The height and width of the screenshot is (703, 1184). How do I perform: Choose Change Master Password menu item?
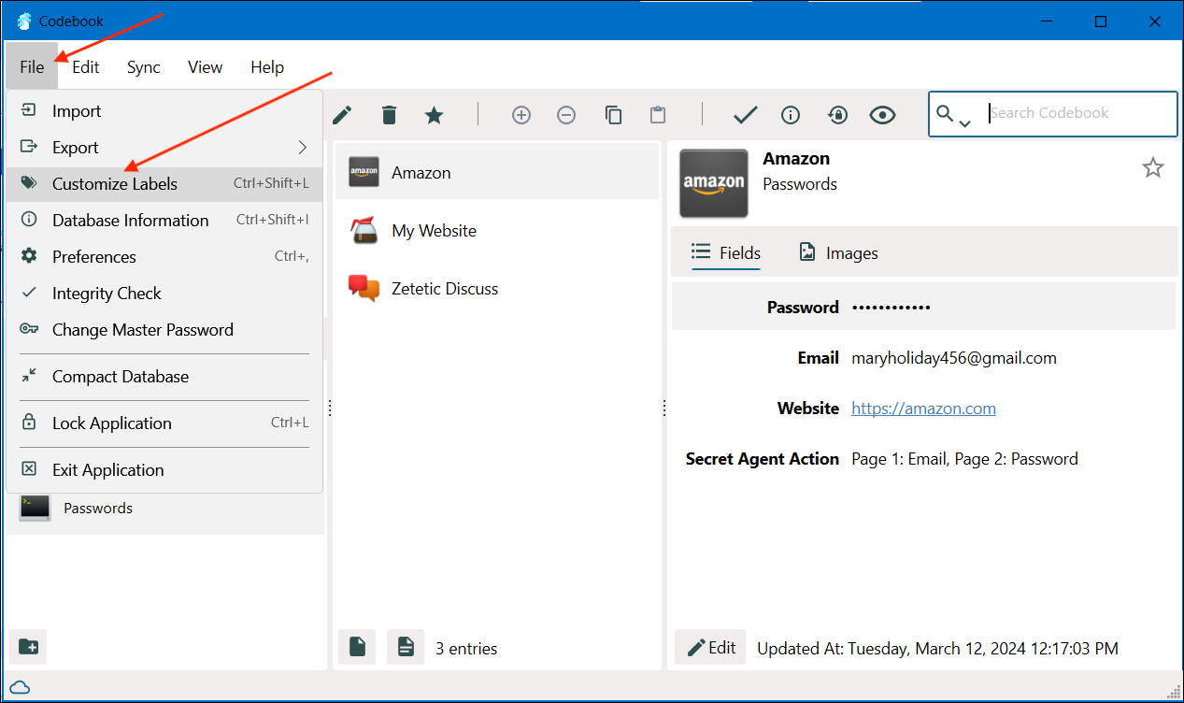click(x=164, y=329)
